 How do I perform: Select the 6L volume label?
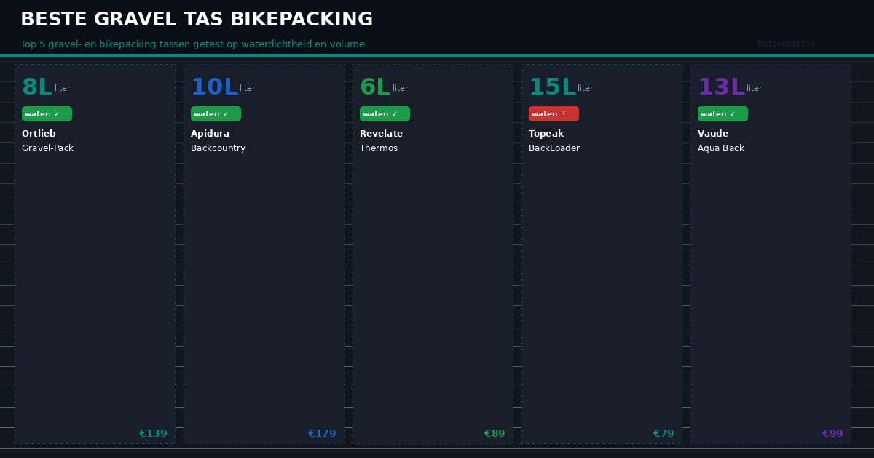coord(375,87)
